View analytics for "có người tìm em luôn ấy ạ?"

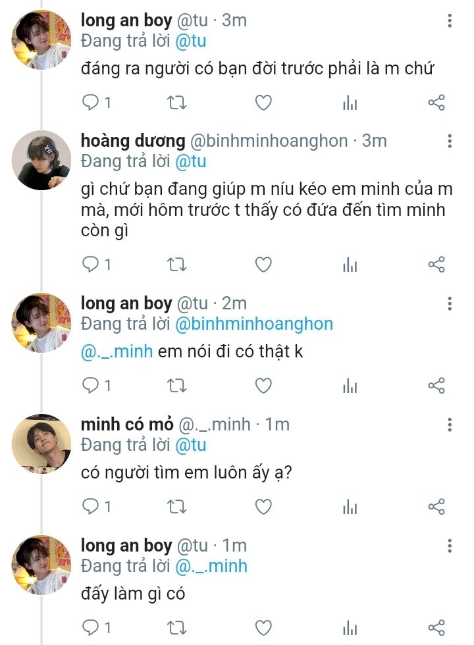coord(350,507)
